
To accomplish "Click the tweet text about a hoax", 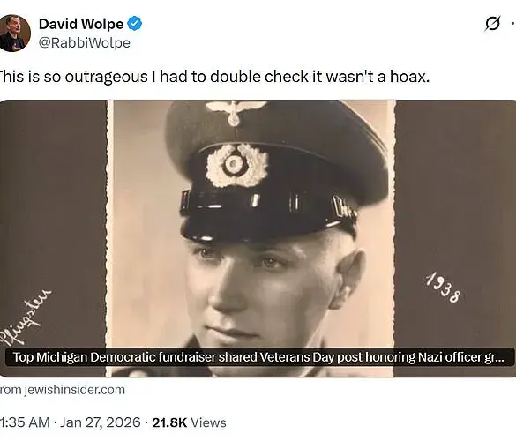I will click(214, 77).
